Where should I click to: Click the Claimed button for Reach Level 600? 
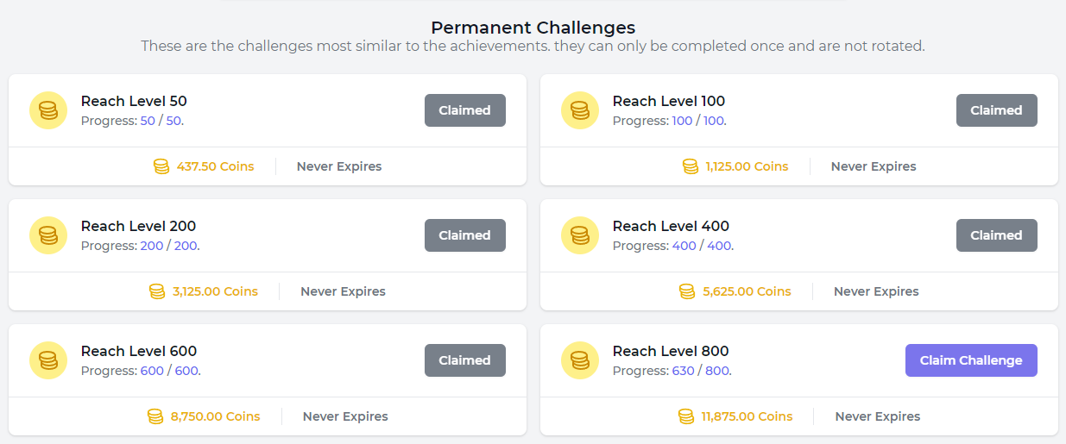tap(464, 360)
